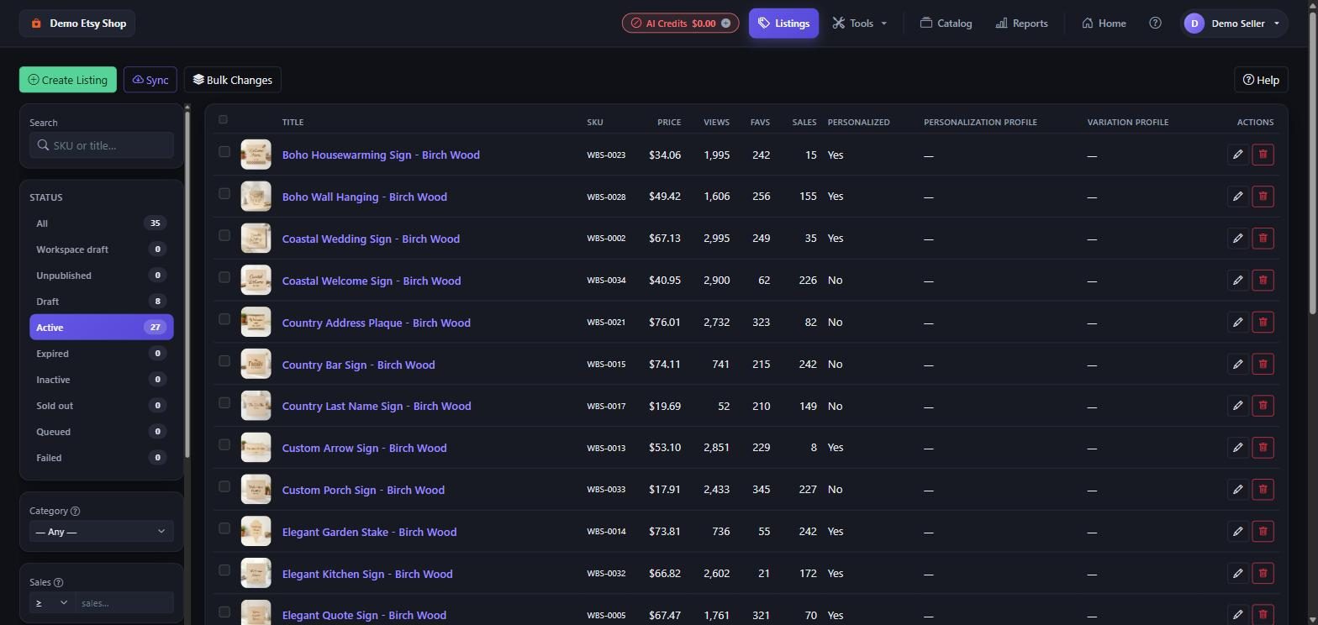This screenshot has height=625, width=1318.
Task: Open the Tools dropdown menu
Action: (x=859, y=24)
